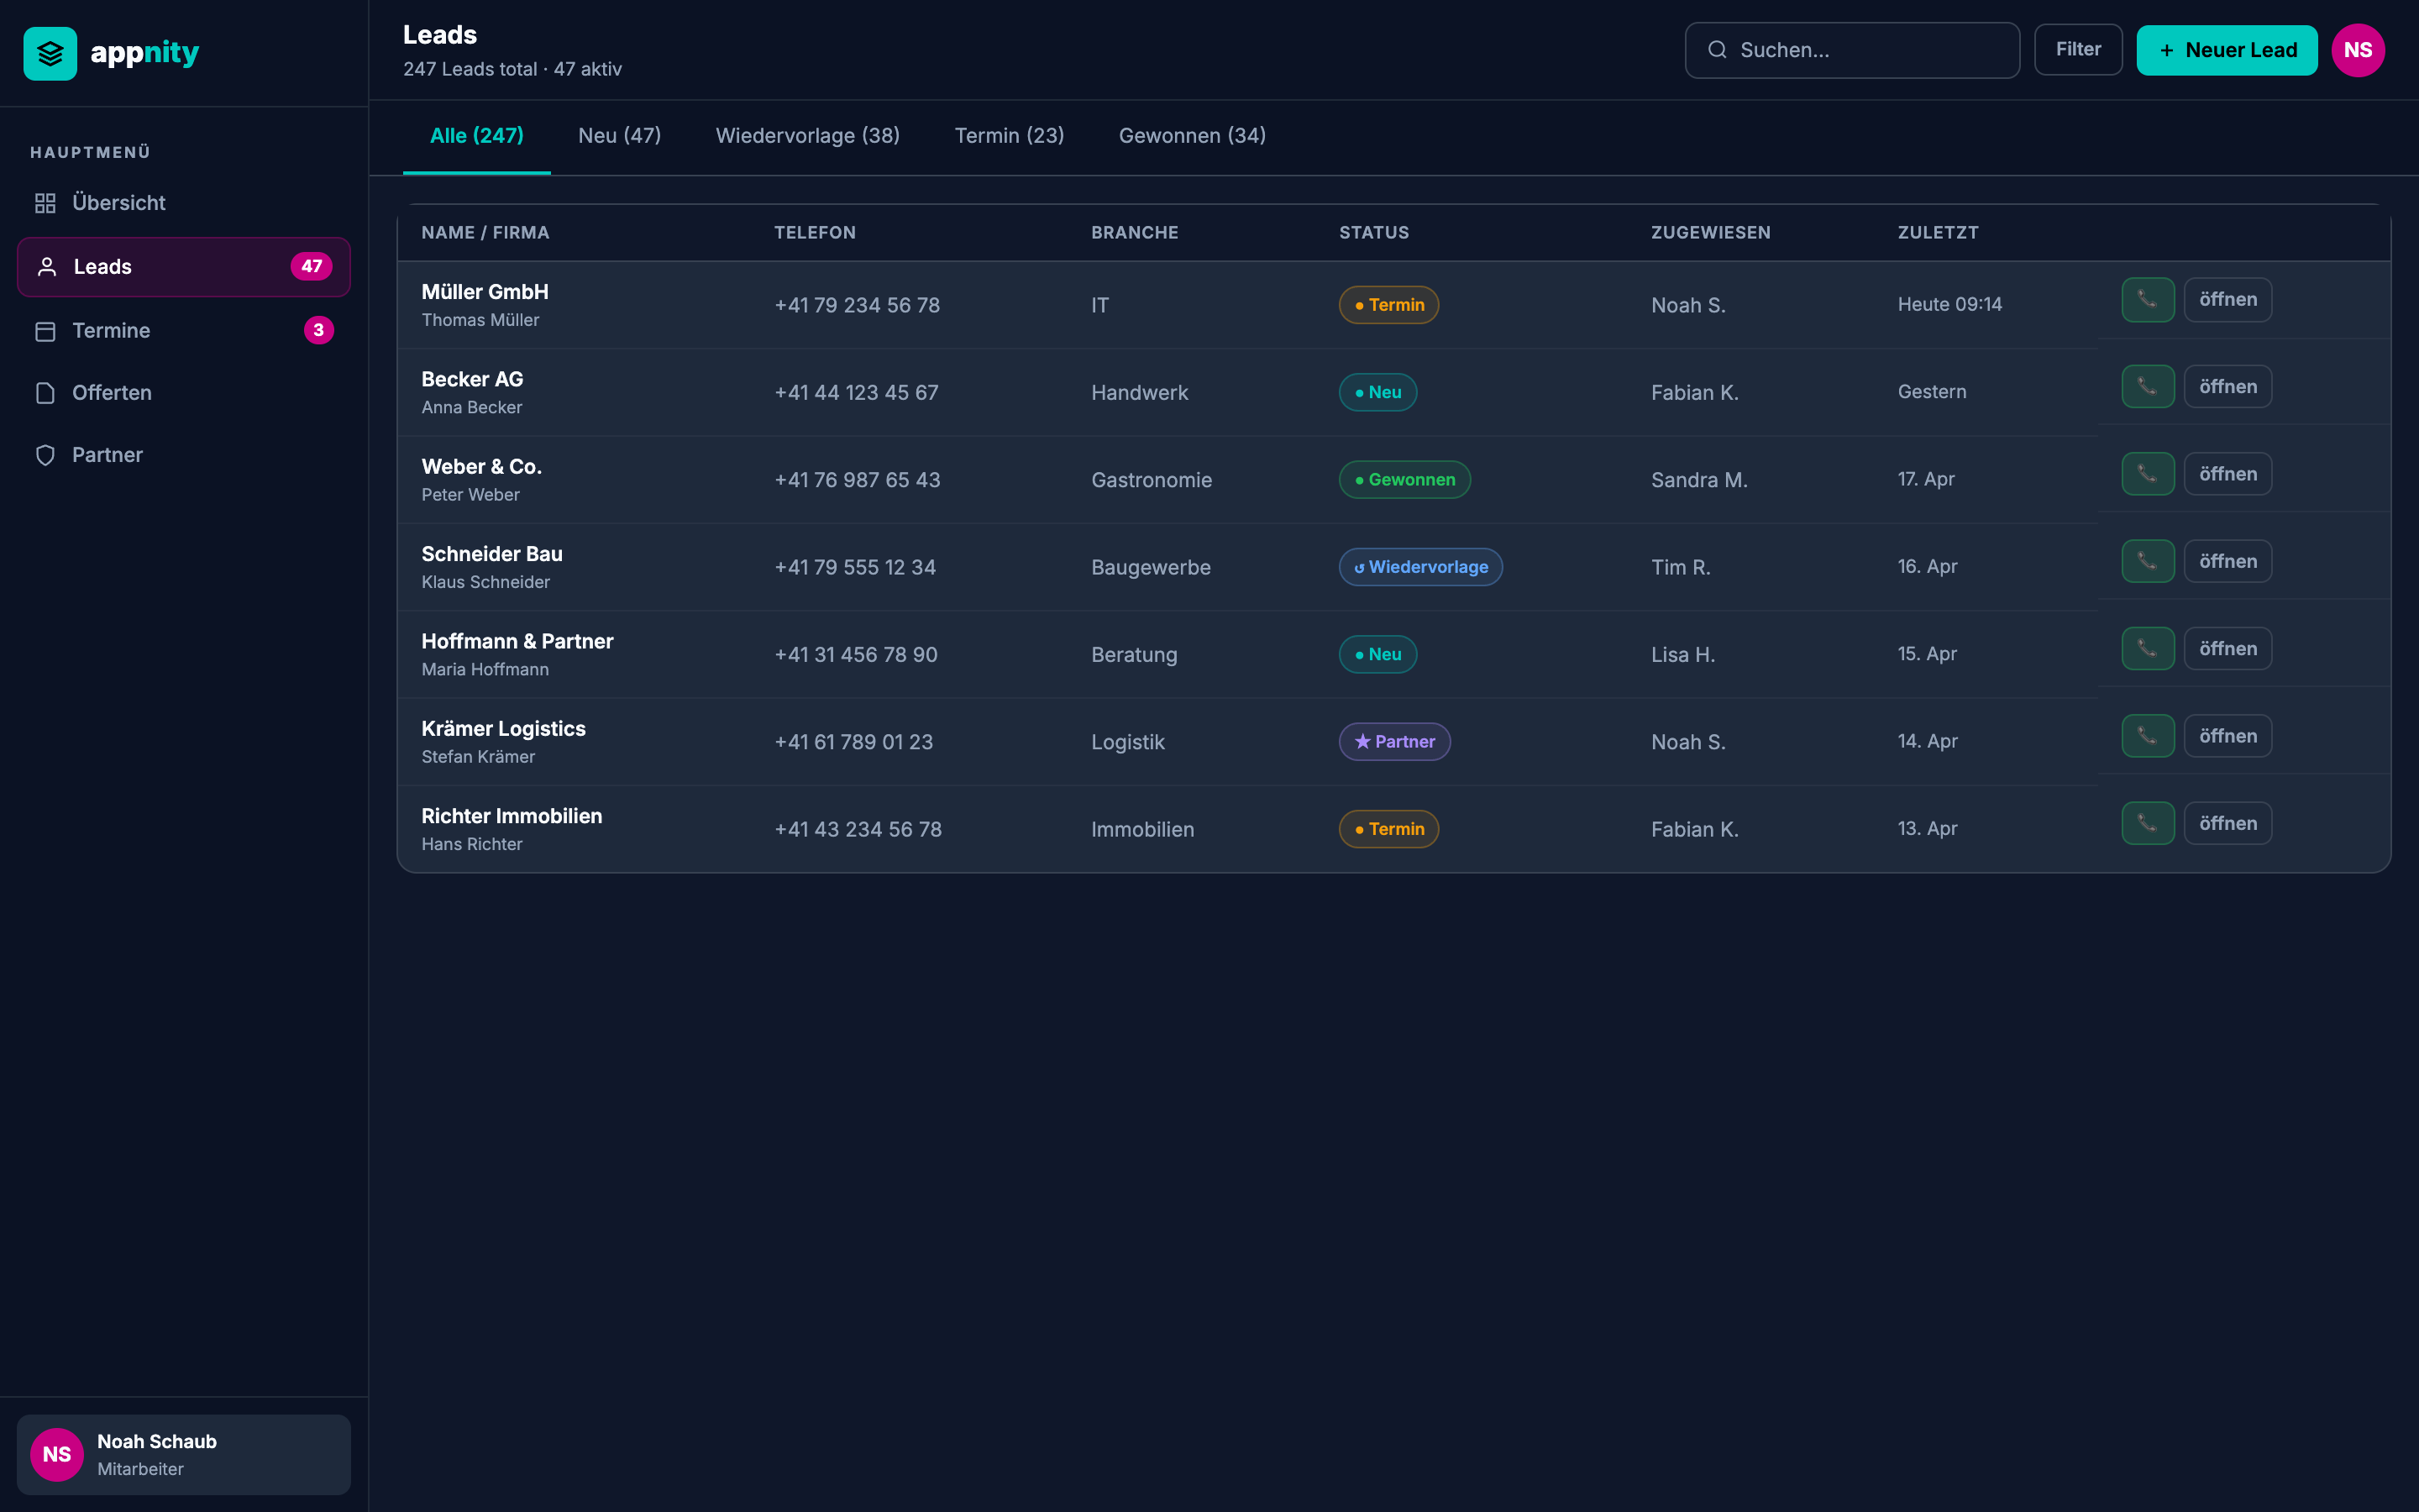The image size is (2419, 1512).
Task: Call Becker AG via phone icon
Action: pyautogui.click(x=2147, y=387)
